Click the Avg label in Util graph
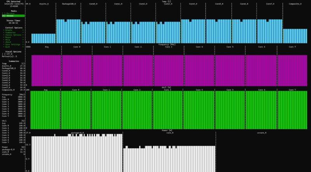 coord(45,90)
